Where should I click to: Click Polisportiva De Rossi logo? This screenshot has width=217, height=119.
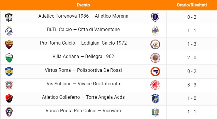click(155, 71)
